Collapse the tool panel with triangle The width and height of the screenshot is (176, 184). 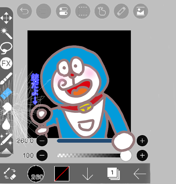tap(6, 151)
